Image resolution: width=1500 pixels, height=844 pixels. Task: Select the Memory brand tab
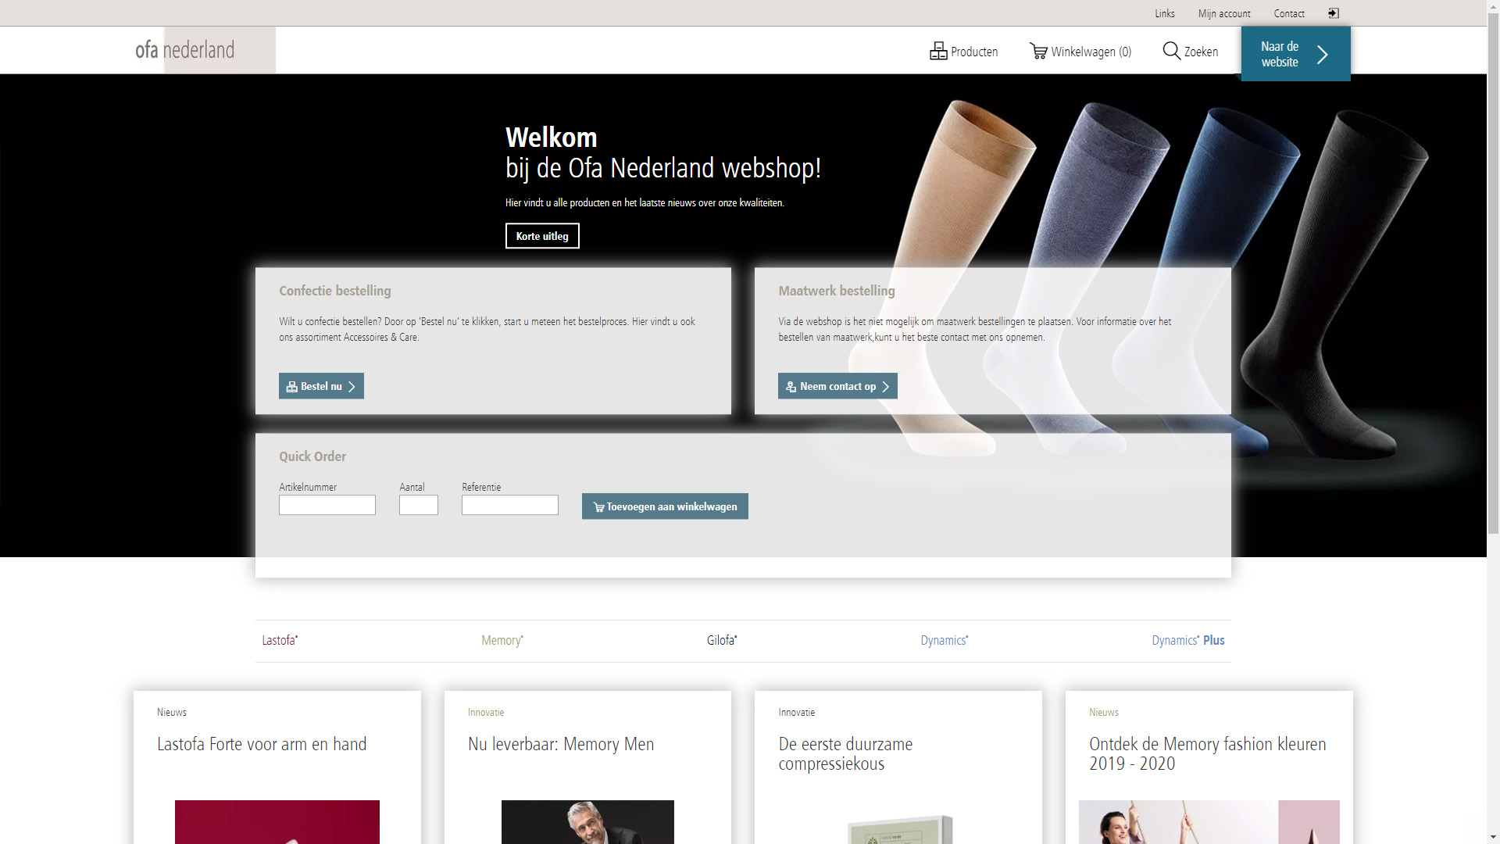tap(502, 640)
